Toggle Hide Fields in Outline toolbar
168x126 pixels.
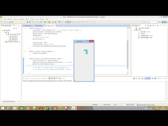point(151,26)
